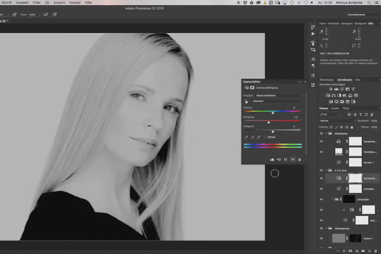Hide the aufhellen curves layer
This screenshot has height=254, width=381.
click(x=321, y=189)
